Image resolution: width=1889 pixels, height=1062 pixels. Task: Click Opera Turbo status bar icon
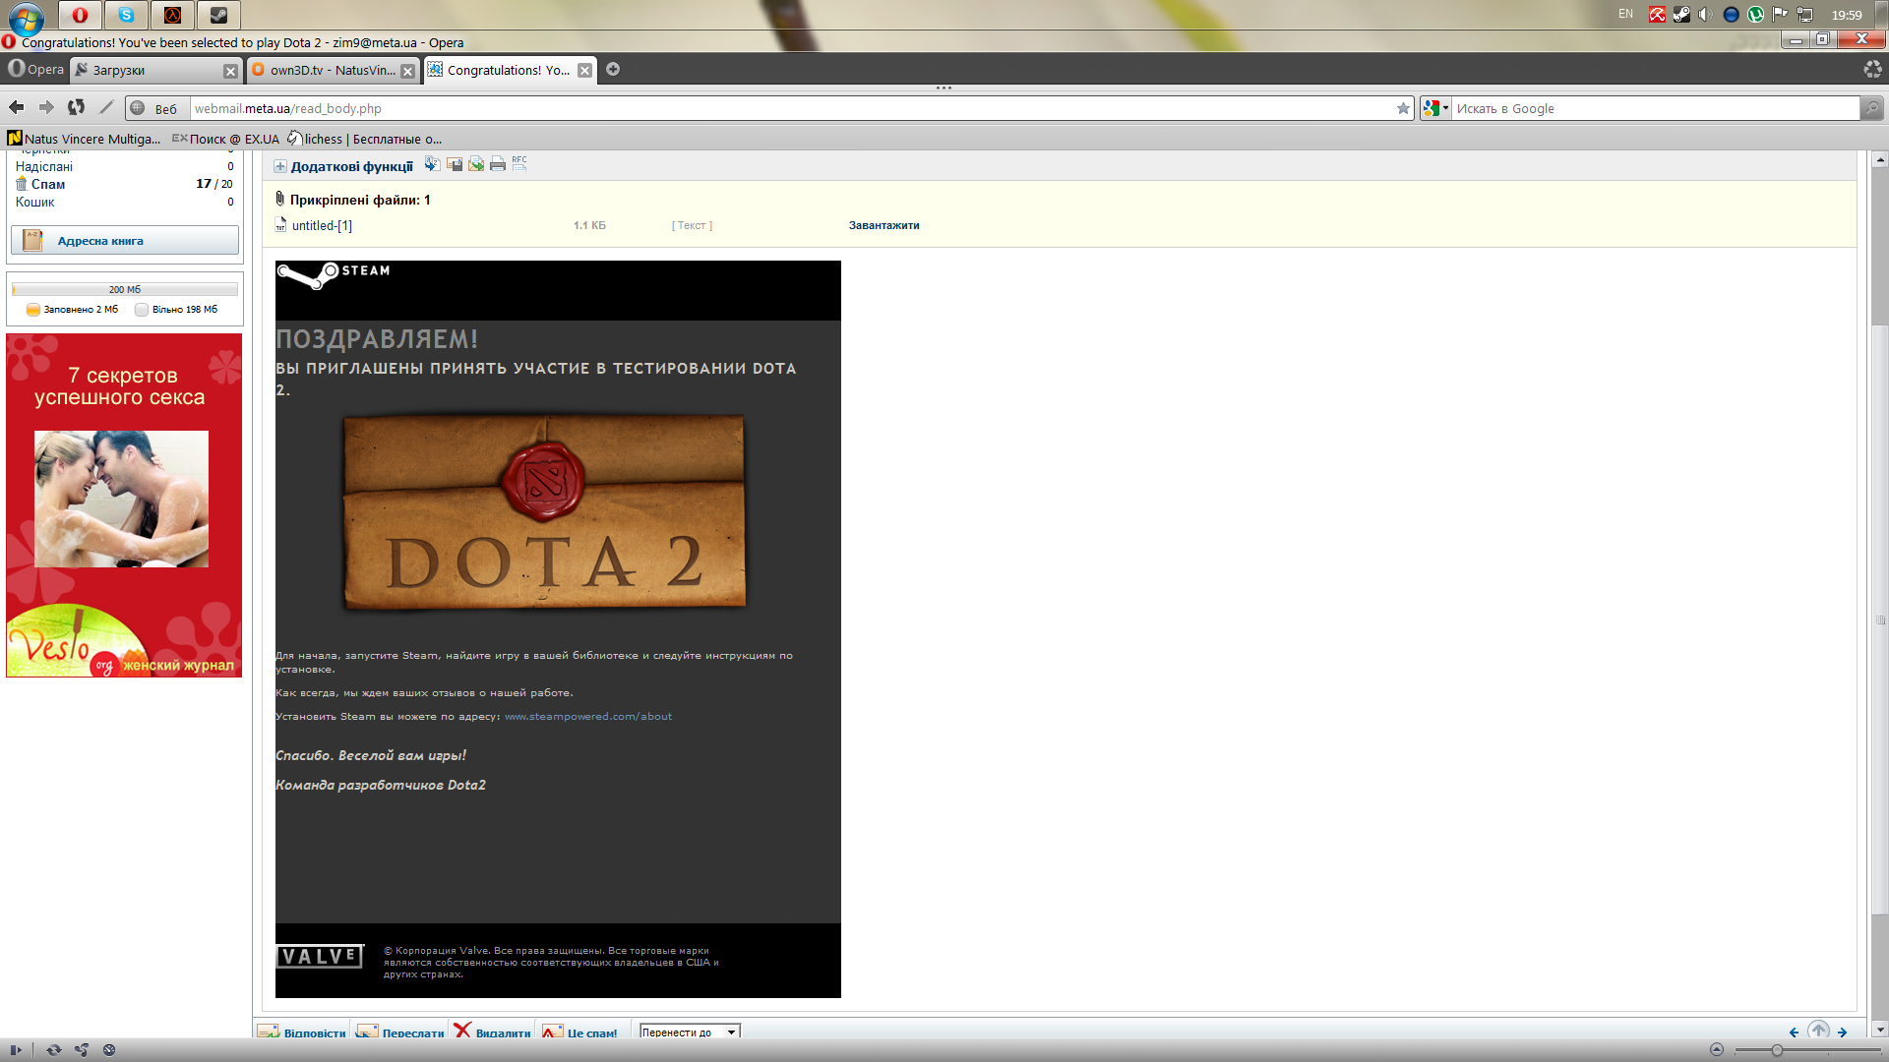(109, 1050)
